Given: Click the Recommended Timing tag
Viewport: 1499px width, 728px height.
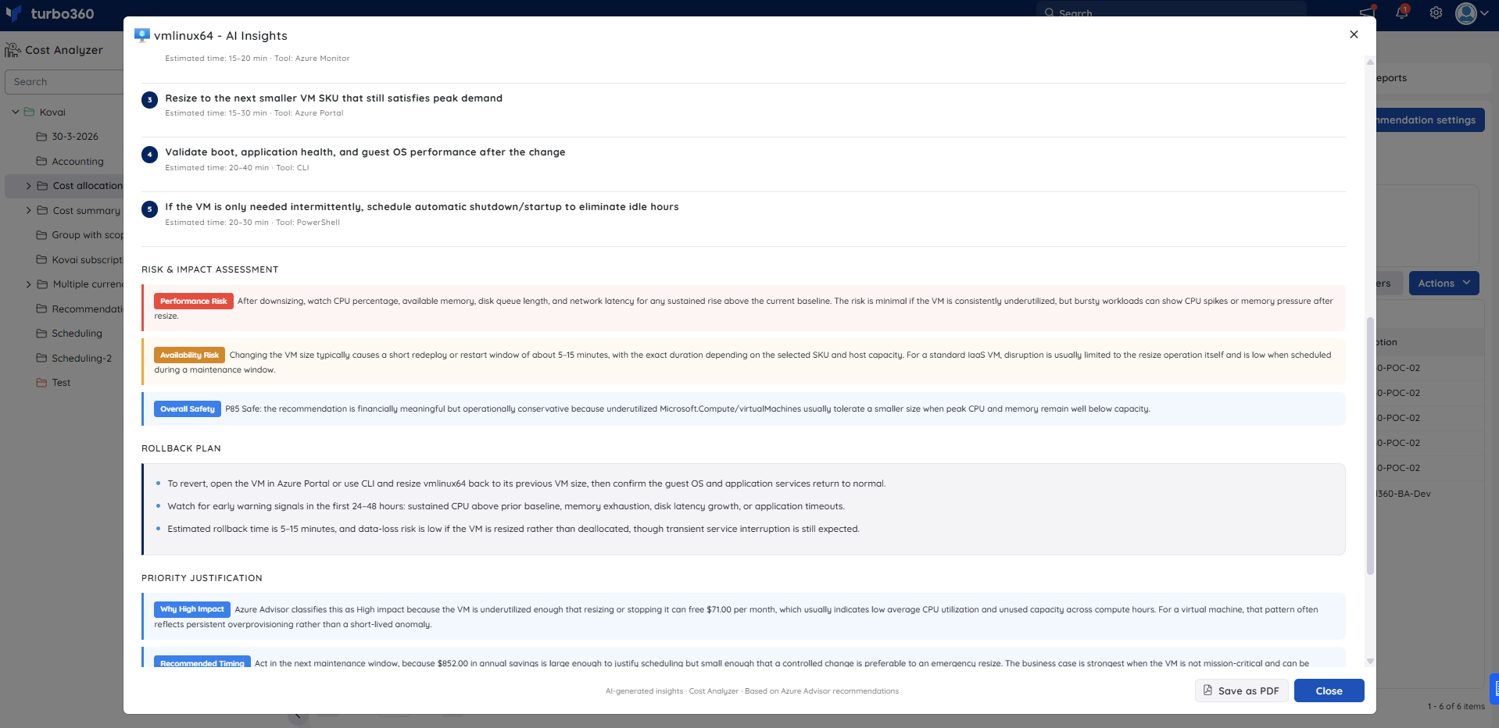Looking at the screenshot, I should coord(202,662).
